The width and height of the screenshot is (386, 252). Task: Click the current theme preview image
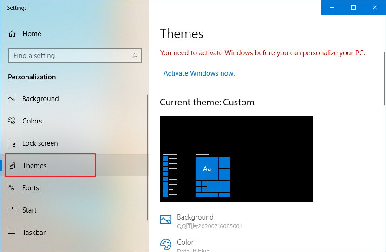tap(236, 159)
